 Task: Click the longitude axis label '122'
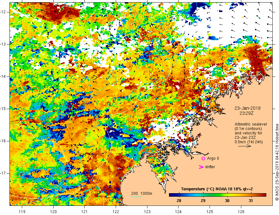(x=116, y=212)
